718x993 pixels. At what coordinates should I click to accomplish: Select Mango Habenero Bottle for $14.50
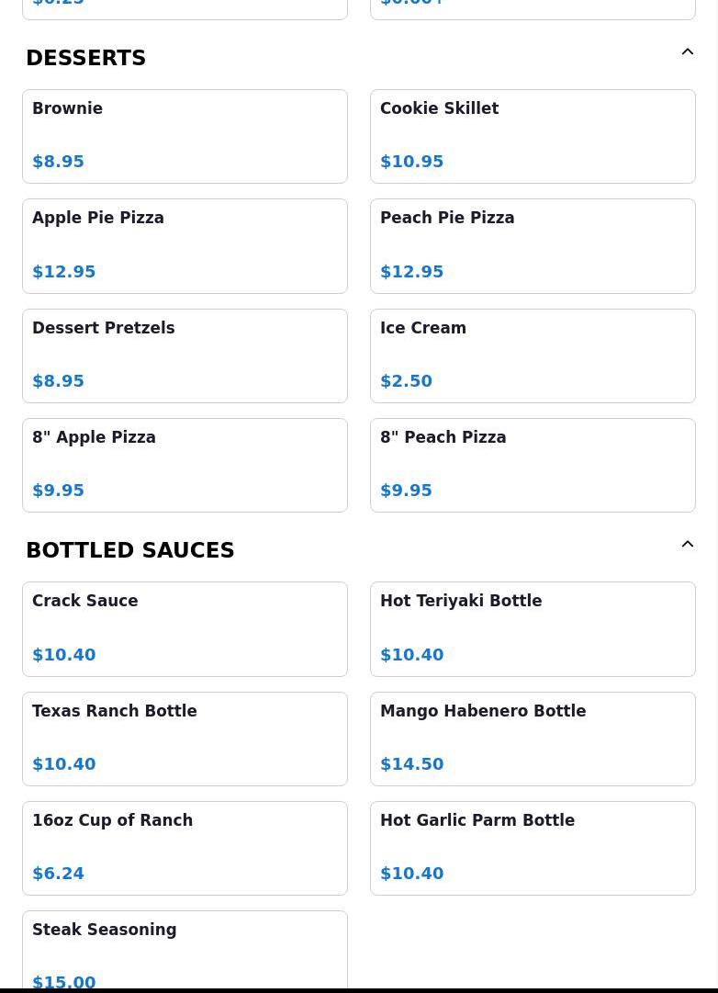click(x=533, y=739)
